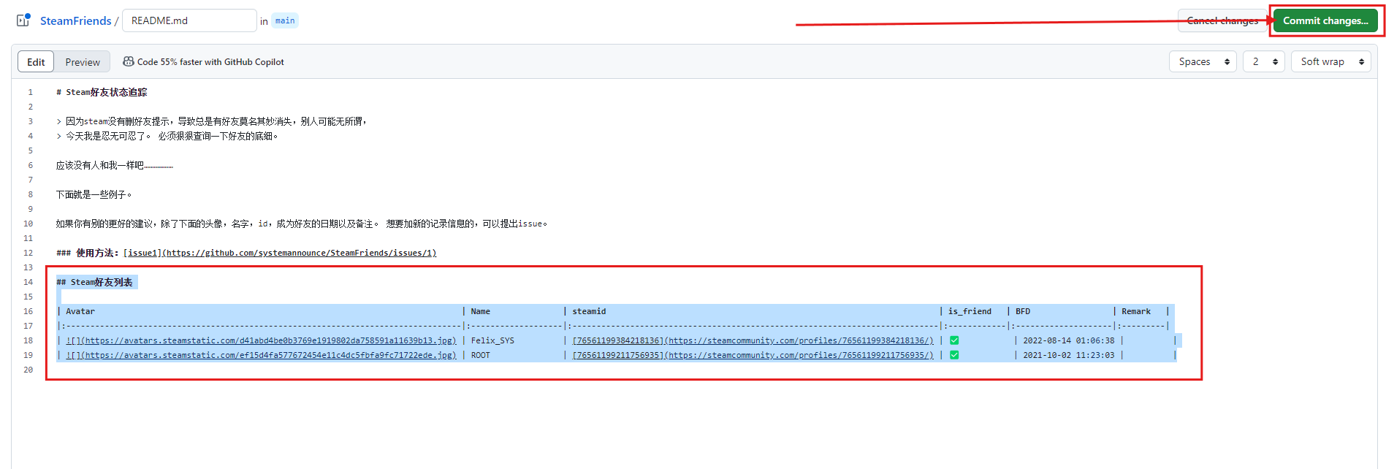
Task: Click line 10 suggestion paragraph text
Action: (302, 224)
